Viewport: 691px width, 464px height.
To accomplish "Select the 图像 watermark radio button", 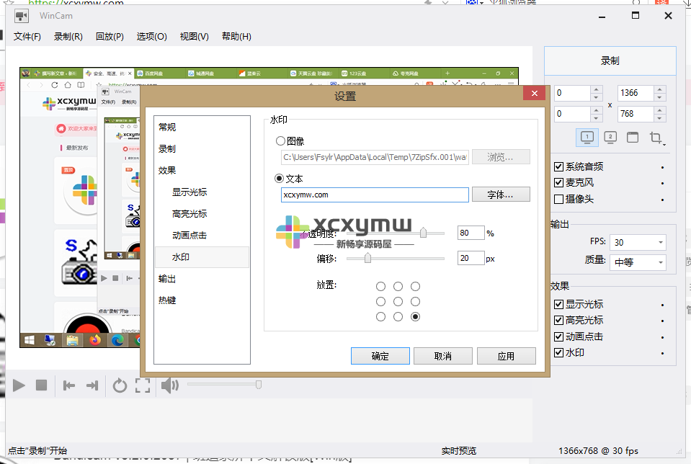I will [281, 140].
